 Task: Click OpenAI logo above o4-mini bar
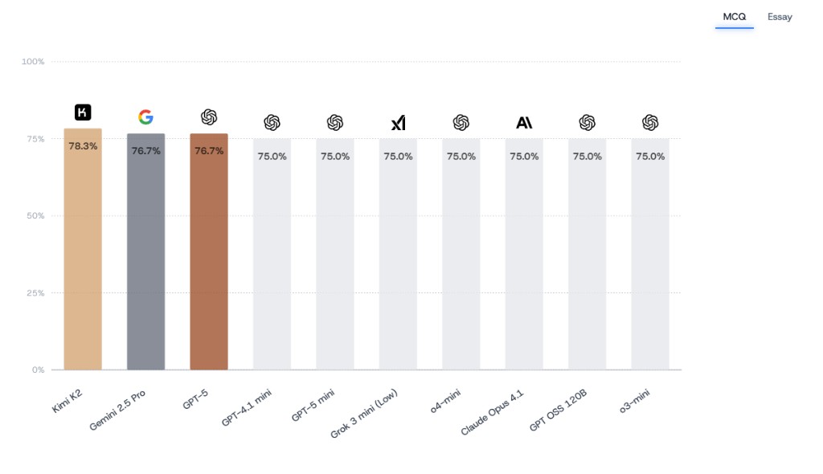[x=461, y=123]
